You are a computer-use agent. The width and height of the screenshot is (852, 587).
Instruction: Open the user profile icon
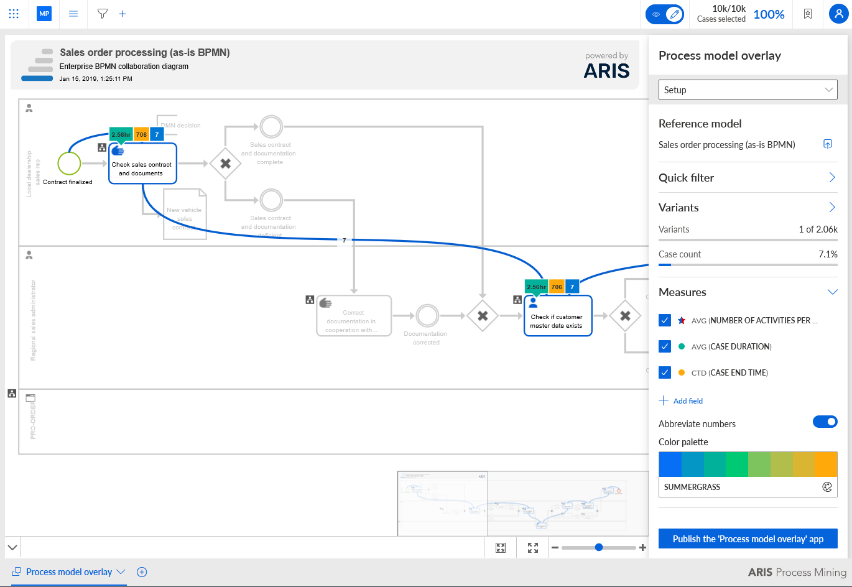(x=839, y=14)
